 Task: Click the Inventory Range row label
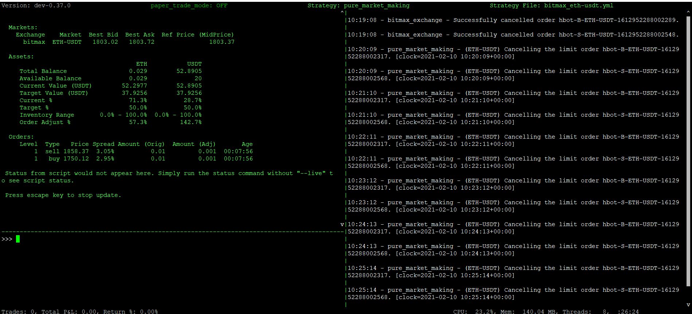pyautogui.click(x=47, y=115)
